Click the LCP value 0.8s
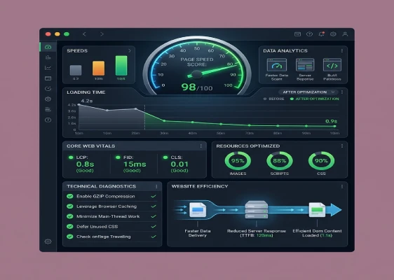This screenshot has width=394, height=280. (86, 164)
